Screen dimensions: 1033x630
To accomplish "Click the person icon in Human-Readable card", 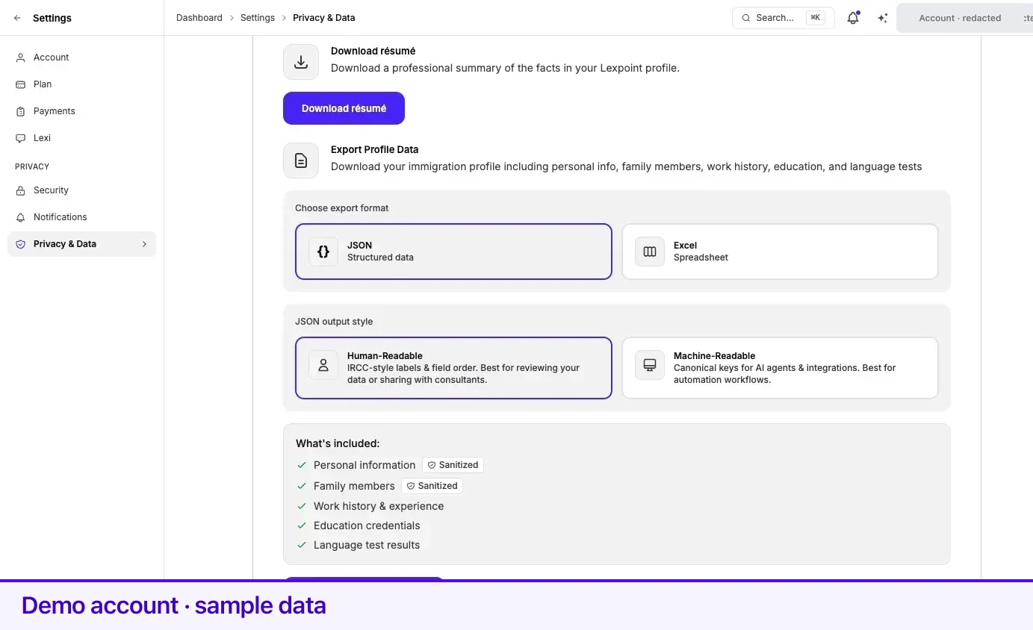I will click(323, 366).
